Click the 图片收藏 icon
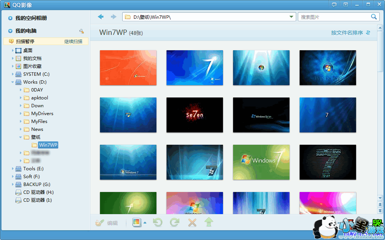Viewport: 385px width, 240px height. pyautogui.click(x=18, y=66)
